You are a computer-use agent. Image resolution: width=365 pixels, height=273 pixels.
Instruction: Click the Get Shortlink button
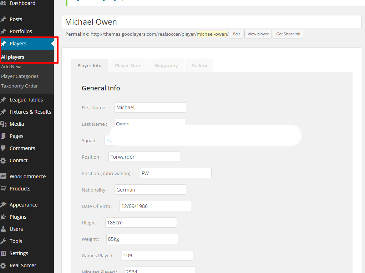click(288, 34)
